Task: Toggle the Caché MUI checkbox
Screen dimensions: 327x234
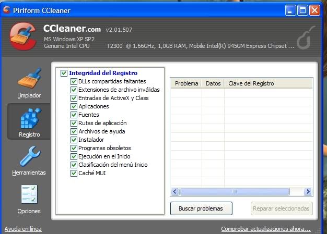Action: [x=74, y=173]
